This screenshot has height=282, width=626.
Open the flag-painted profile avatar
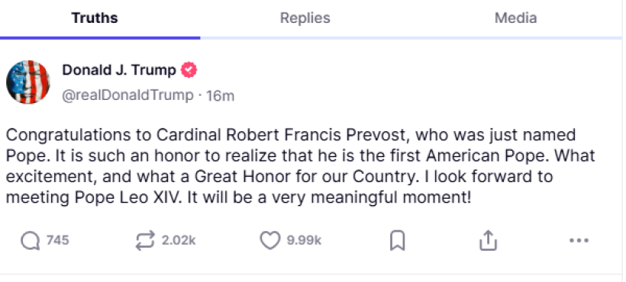pos(28,82)
